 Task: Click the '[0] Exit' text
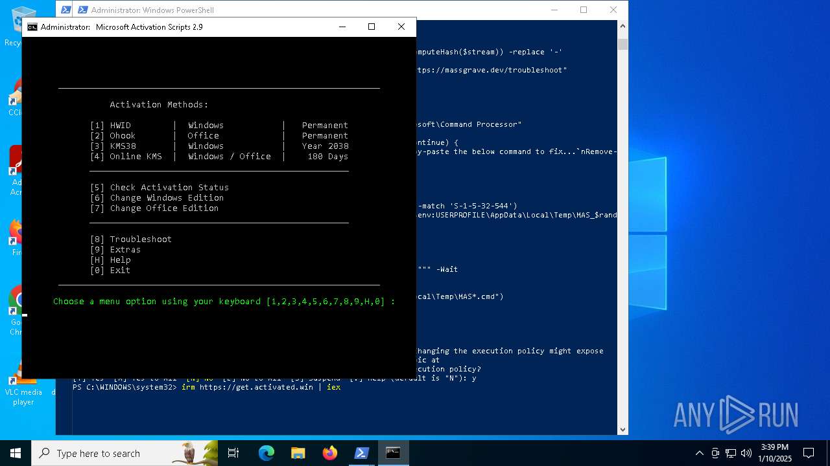[110, 270]
